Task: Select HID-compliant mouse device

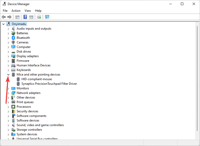Action: click(36, 79)
